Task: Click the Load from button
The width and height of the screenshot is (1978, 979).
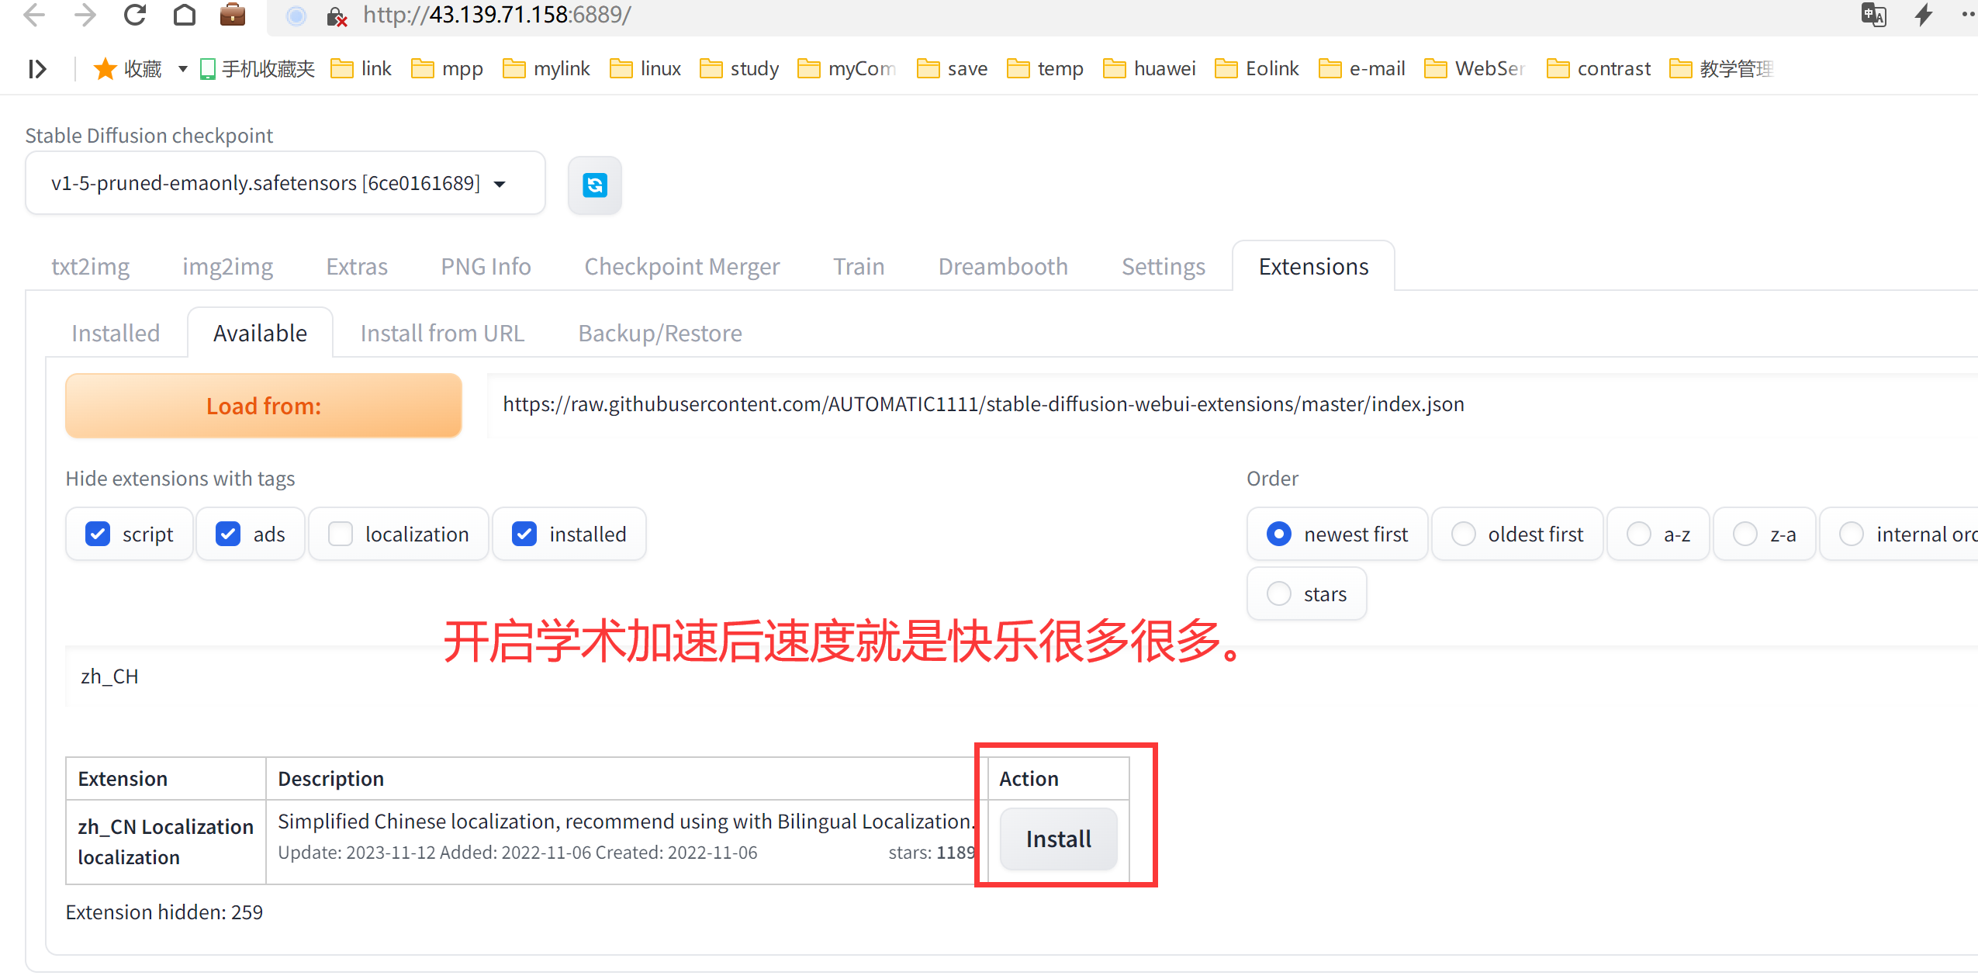Action: point(264,406)
